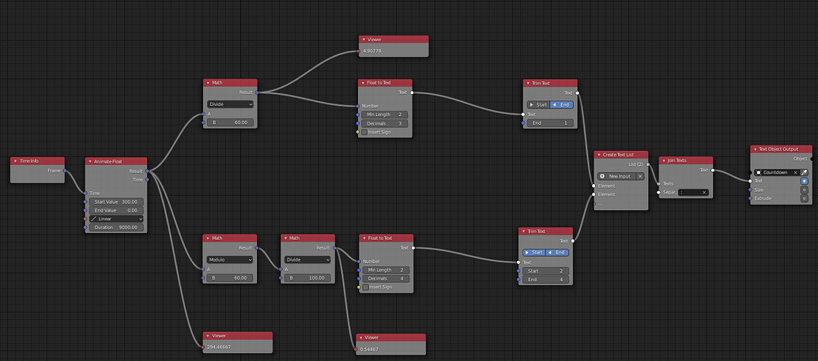Image resolution: width=818 pixels, height=361 pixels.
Task: Click the End 1 field in Trim Text
Action: click(x=550, y=123)
